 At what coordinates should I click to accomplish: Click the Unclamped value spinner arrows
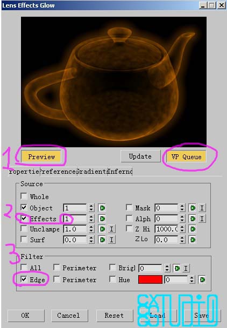click(91, 229)
